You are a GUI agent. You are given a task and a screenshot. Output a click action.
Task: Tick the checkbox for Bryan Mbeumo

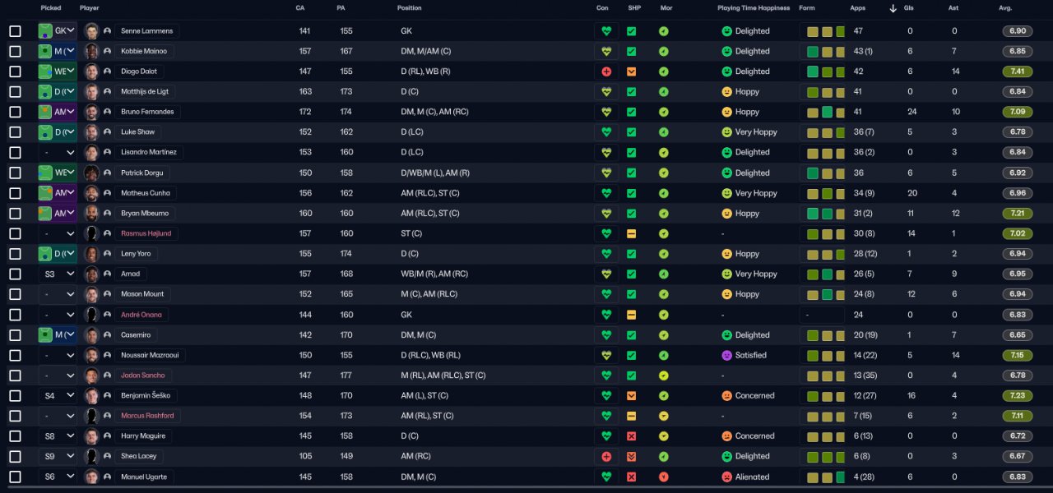tap(15, 214)
